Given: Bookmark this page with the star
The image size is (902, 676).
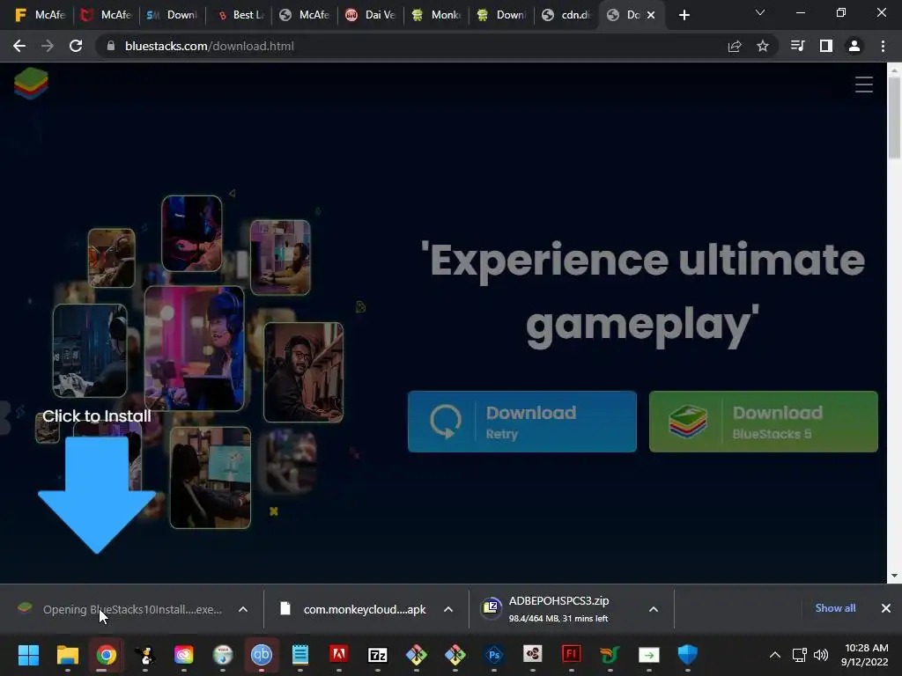Looking at the screenshot, I should (763, 46).
